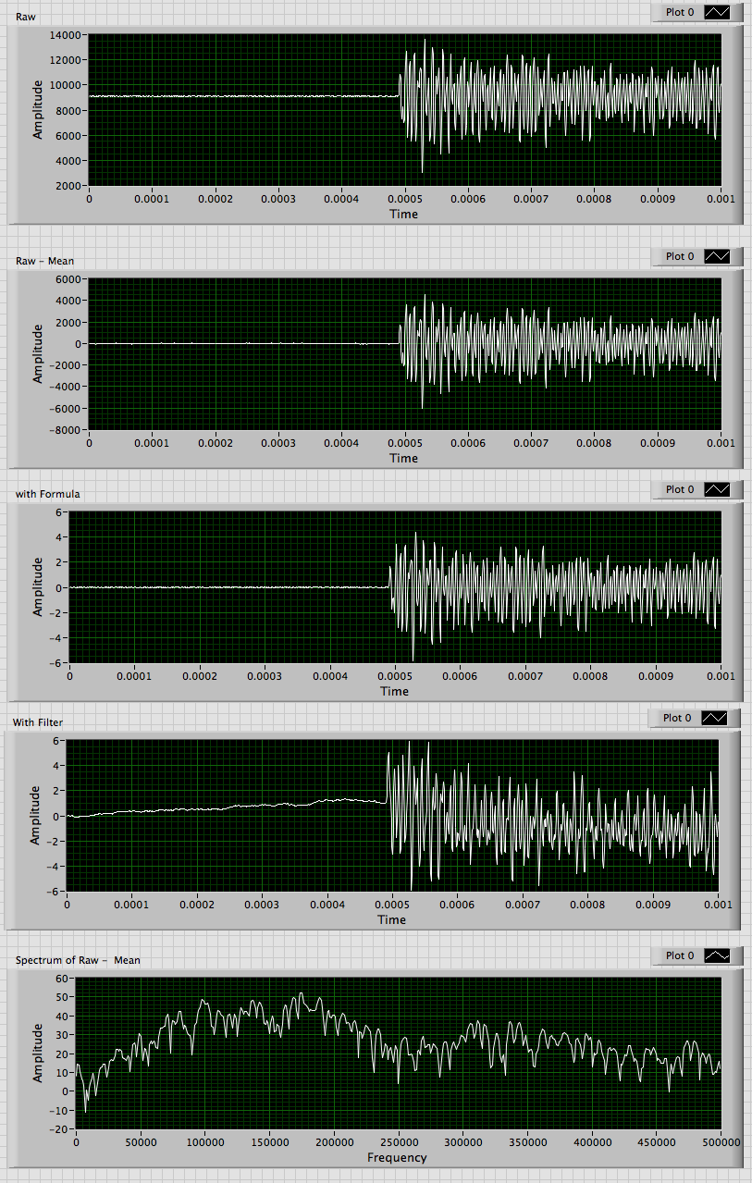Click the 'With Filter' graph title label
Screen dimensions: 752x1183
tap(38, 721)
